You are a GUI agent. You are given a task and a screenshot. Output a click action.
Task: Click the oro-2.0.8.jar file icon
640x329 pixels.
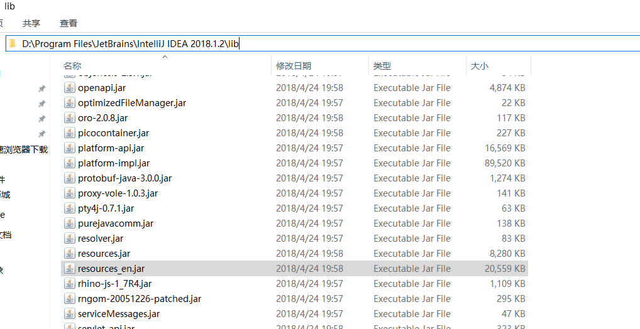(70, 118)
